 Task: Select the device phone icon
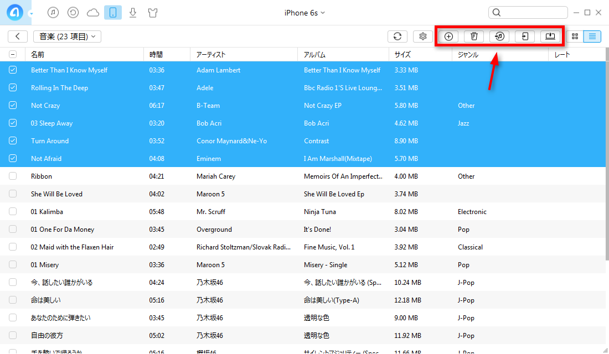pos(112,13)
